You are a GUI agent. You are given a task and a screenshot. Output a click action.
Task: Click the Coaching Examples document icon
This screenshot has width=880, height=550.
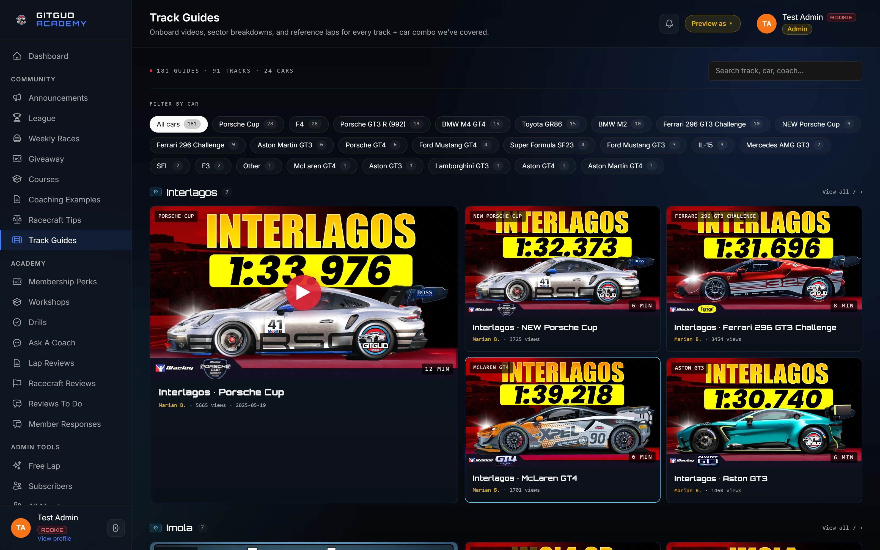17,199
